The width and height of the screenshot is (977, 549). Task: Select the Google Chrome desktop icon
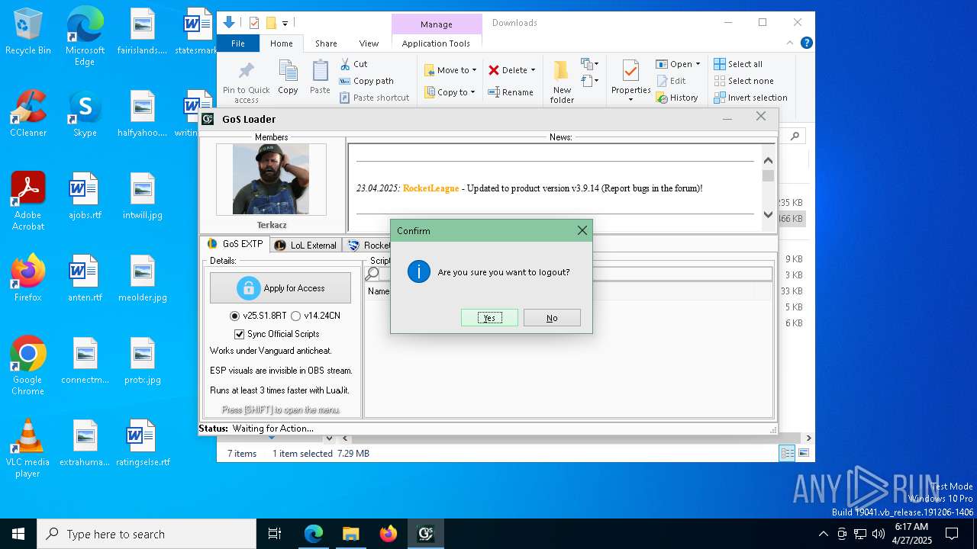click(28, 366)
